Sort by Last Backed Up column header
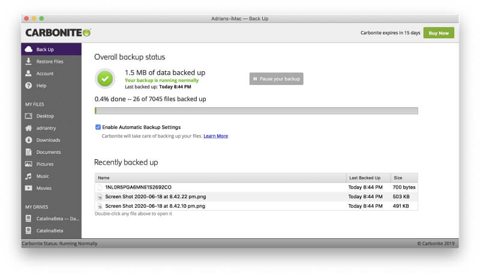This screenshot has height=276, width=480. [x=368, y=178]
